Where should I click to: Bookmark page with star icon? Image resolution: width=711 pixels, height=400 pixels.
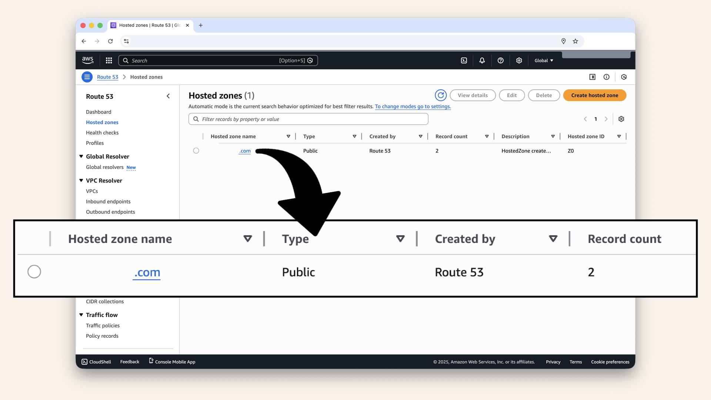pos(575,41)
